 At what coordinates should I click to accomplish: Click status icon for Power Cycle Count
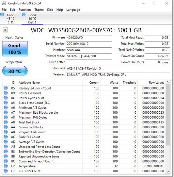point(6,98)
